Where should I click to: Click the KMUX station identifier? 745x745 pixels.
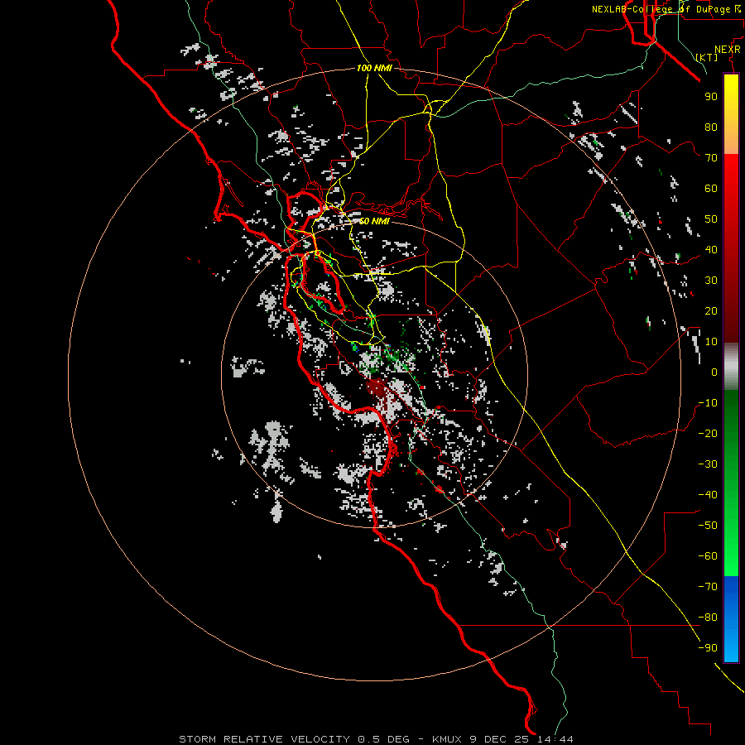point(447,739)
